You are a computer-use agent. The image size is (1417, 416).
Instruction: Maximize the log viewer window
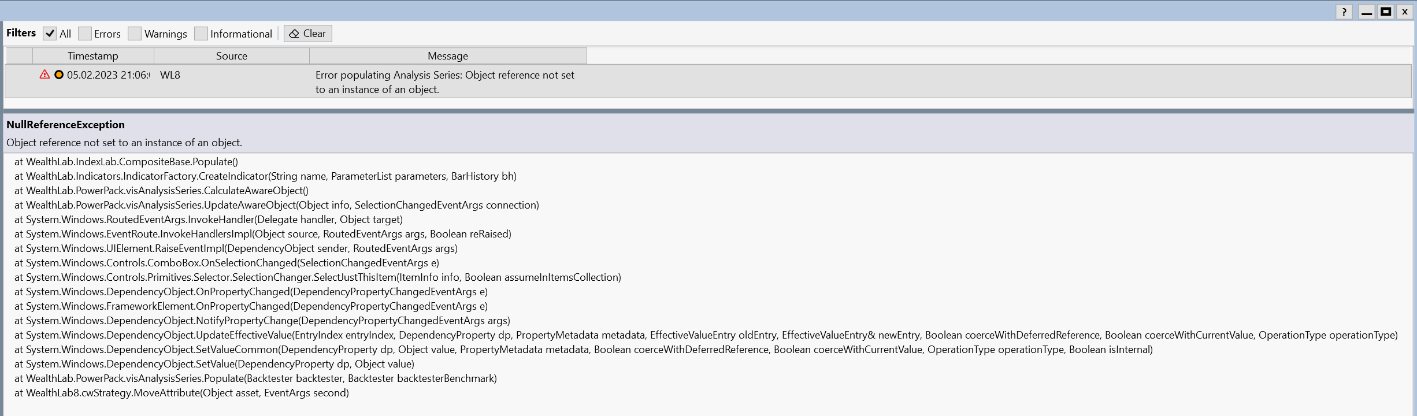point(1386,12)
